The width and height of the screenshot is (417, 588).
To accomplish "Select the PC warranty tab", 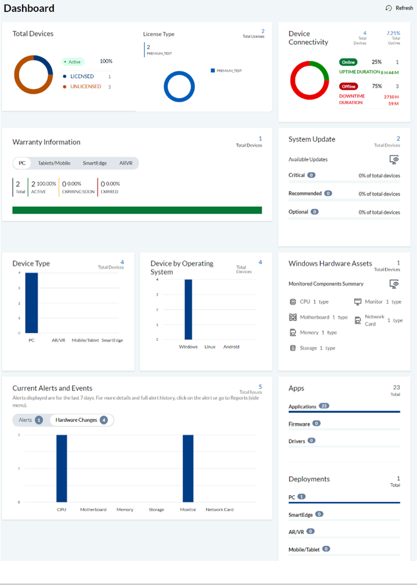I will pos(22,163).
